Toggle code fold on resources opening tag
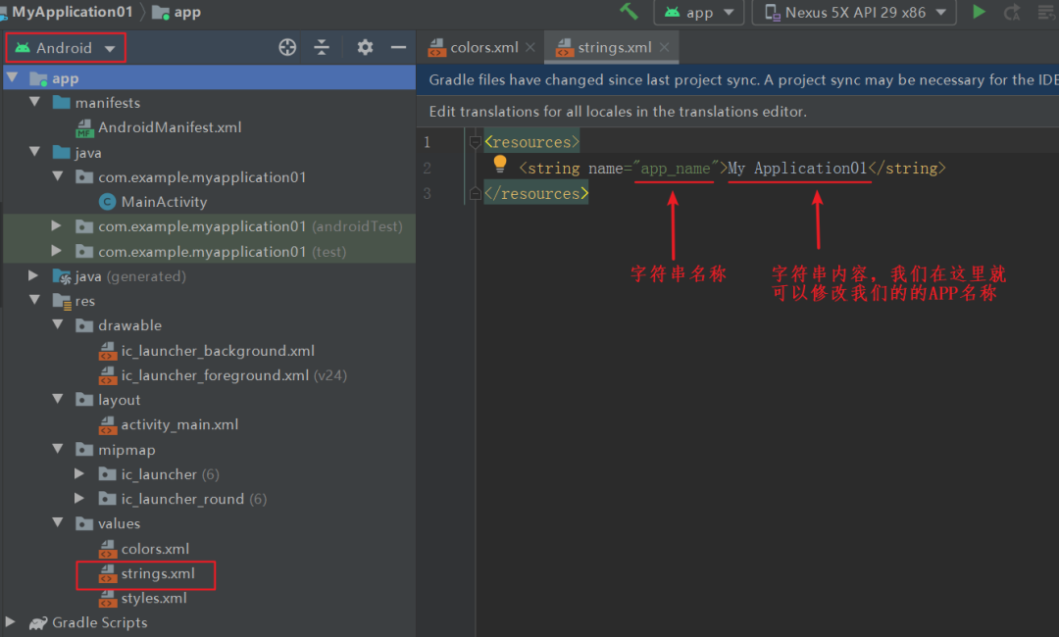 pyautogui.click(x=475, y=142)
